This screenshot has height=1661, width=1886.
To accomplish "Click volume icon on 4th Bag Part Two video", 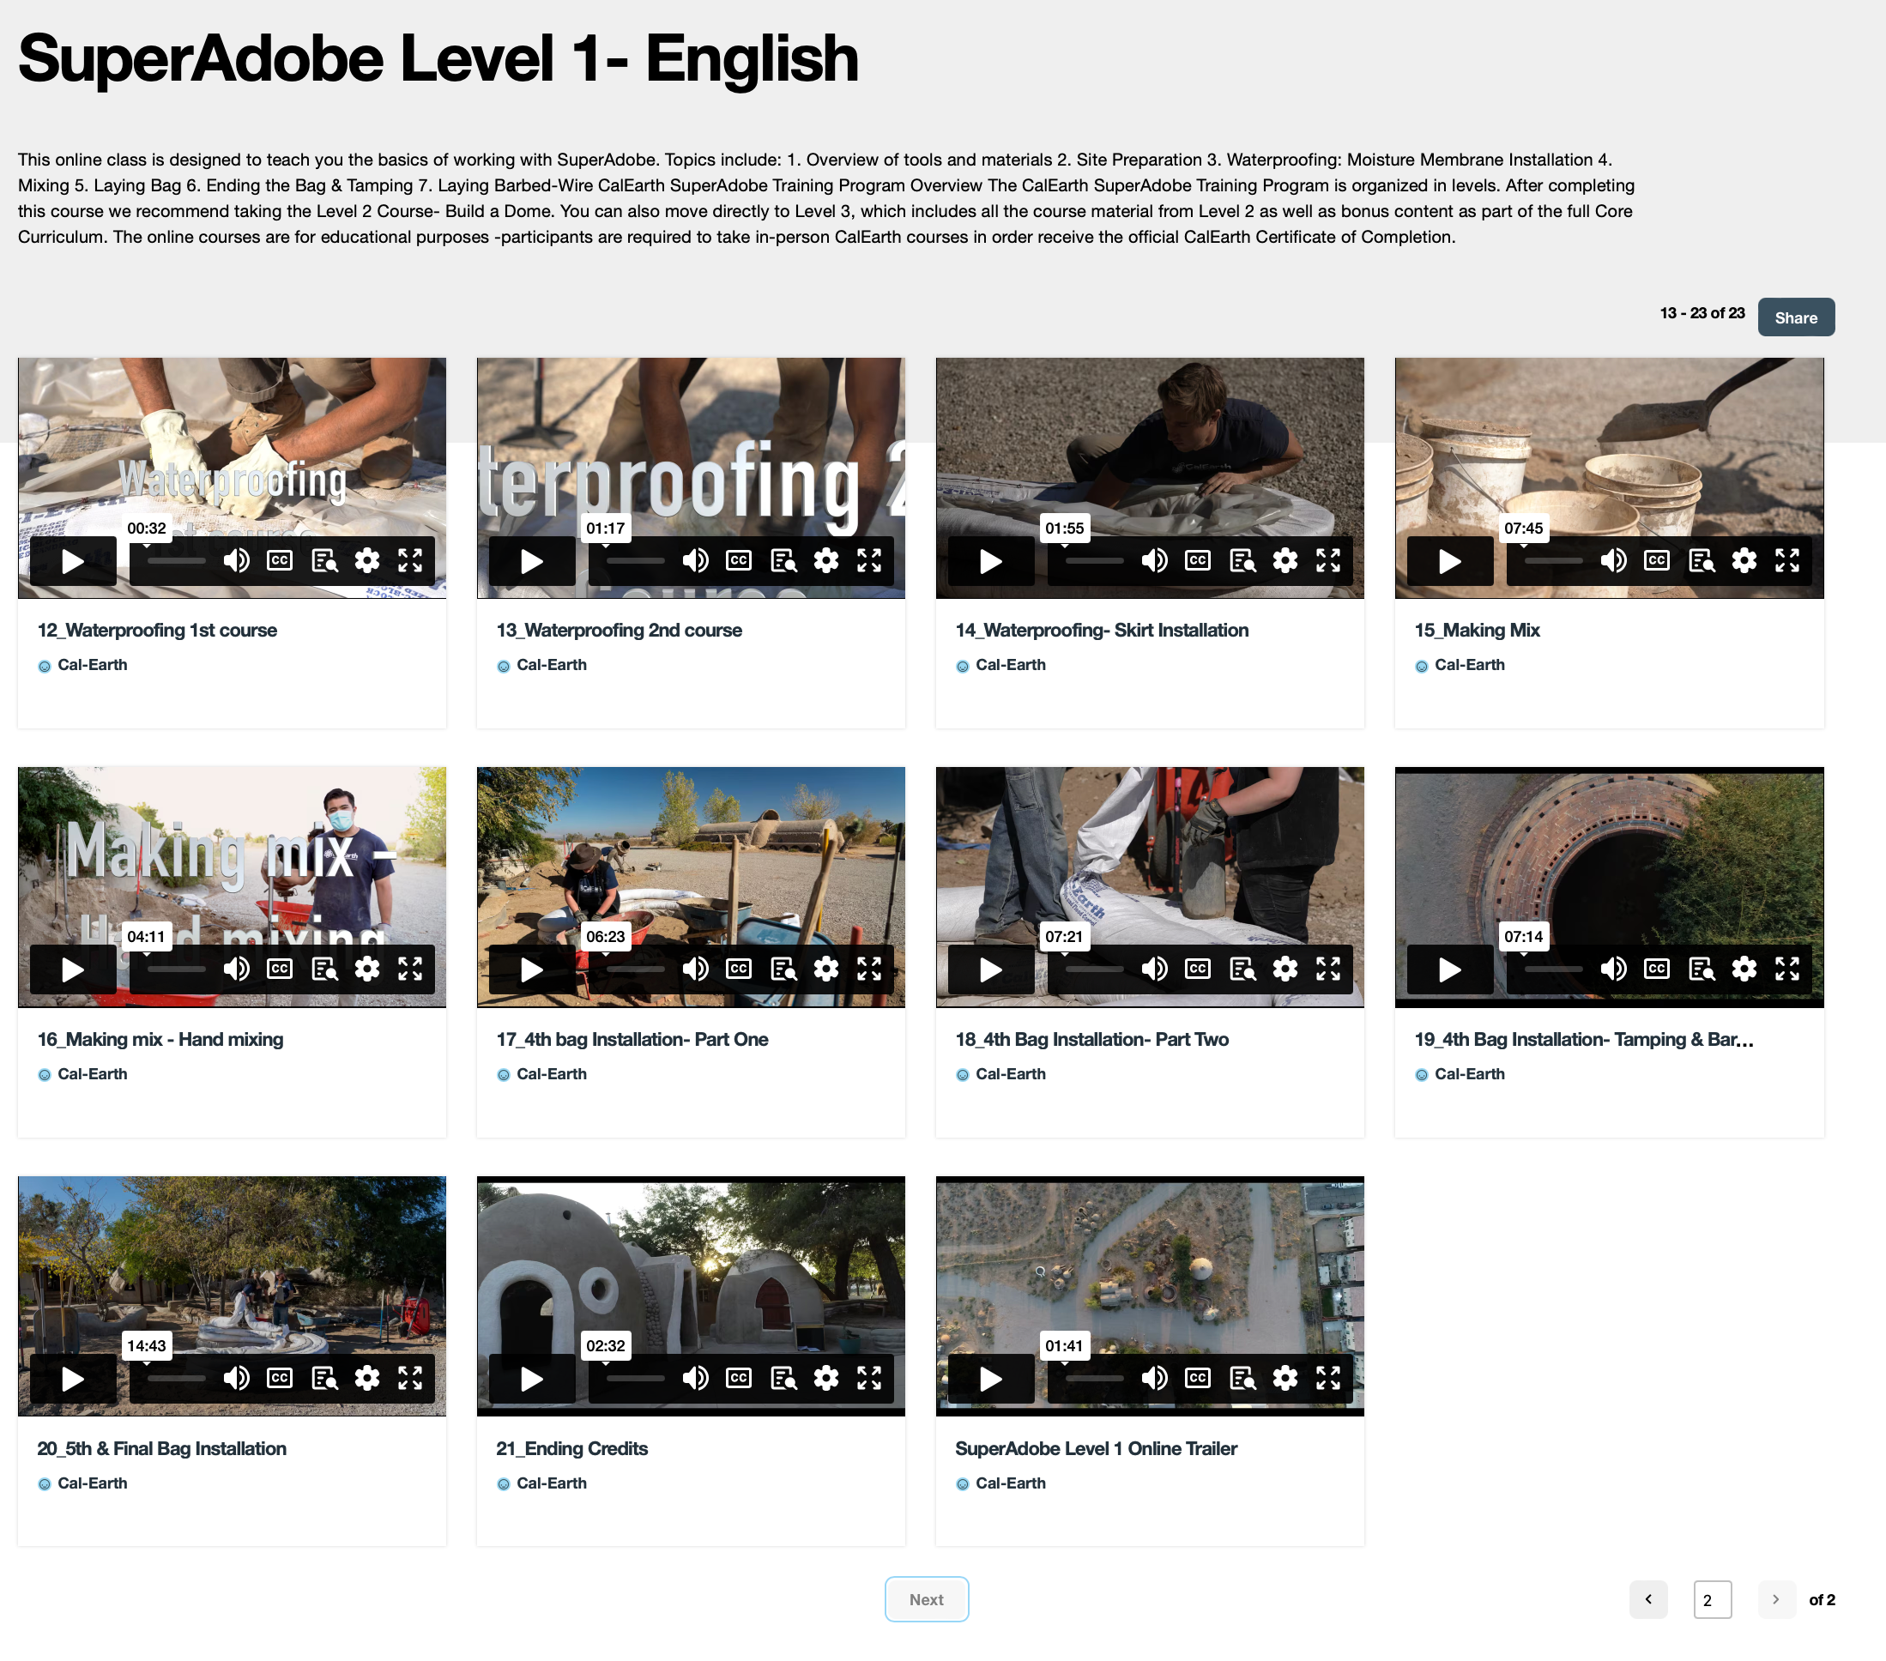I will pos(1154,968).
